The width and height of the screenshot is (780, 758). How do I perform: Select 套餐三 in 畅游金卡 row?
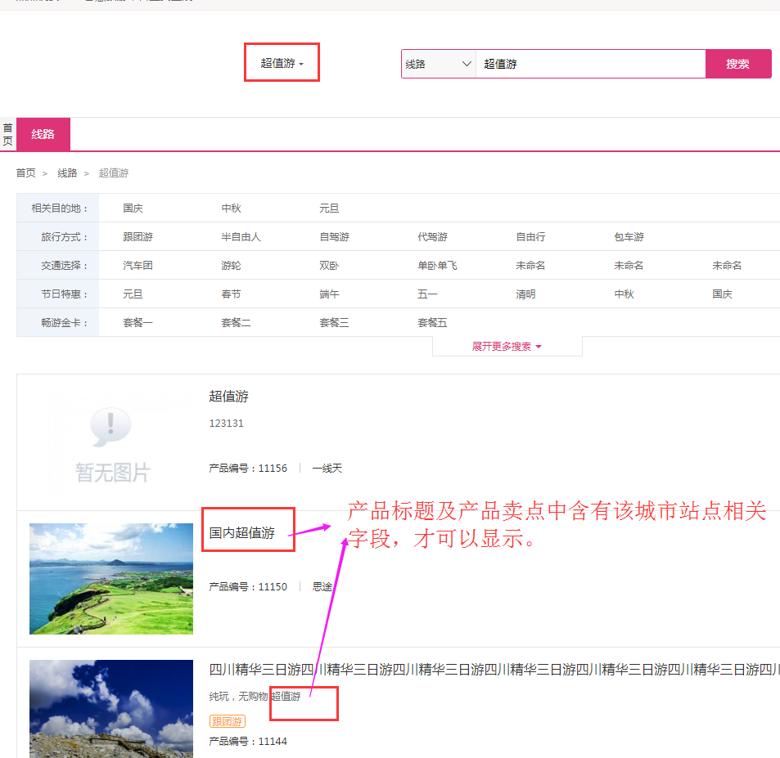point(334,323)
